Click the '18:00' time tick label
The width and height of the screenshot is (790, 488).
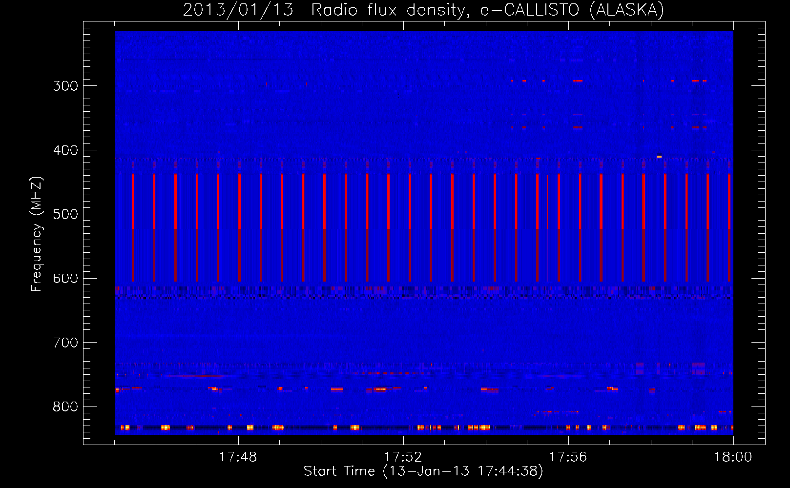[733, 457]
